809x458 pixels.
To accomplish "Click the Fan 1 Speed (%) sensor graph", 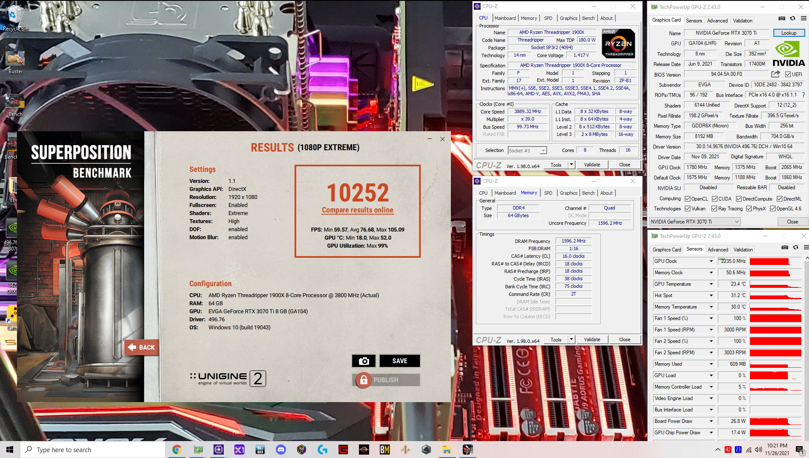I will coord(776,318).
